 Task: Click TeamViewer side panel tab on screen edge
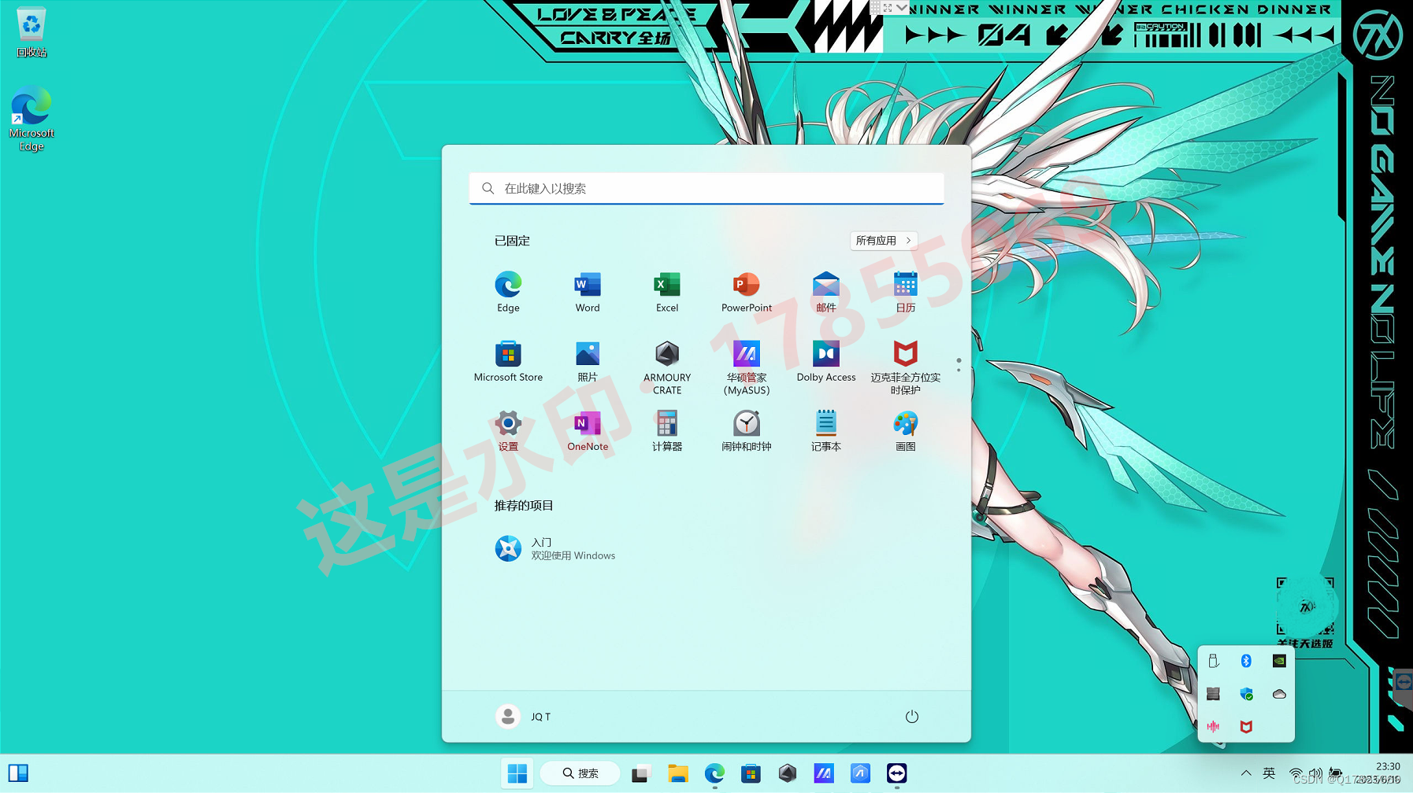[x=1403, y=681]
